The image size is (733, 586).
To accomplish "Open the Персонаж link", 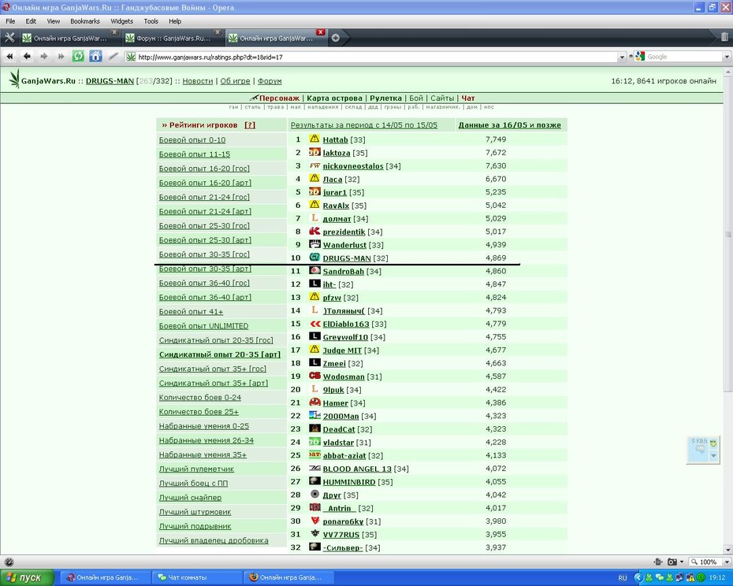I will pos(279,98).
